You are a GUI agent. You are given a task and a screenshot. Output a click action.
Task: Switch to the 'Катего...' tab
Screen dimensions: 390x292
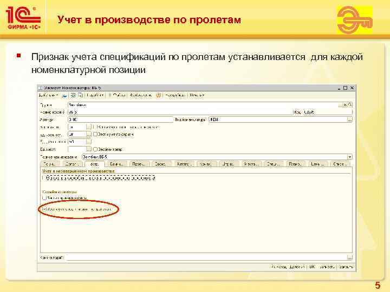[x=184, y=164]
